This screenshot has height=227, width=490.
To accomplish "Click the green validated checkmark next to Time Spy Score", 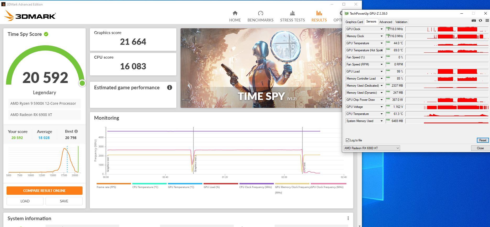I will 46,34.
